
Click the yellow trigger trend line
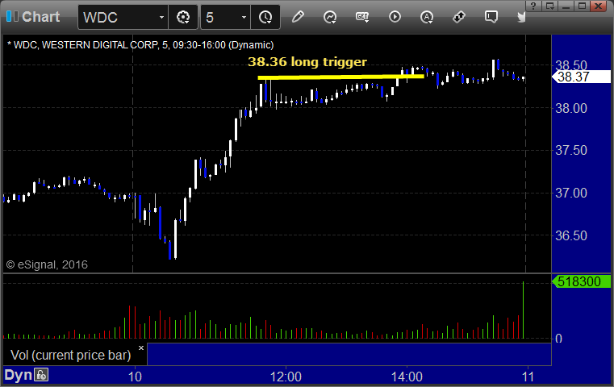coord(340,77)
